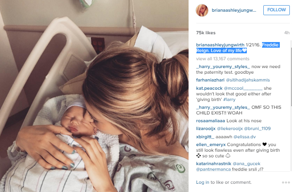Click the Log in link
The width and height of the screenshot is (292, 192).
(202, 182)
